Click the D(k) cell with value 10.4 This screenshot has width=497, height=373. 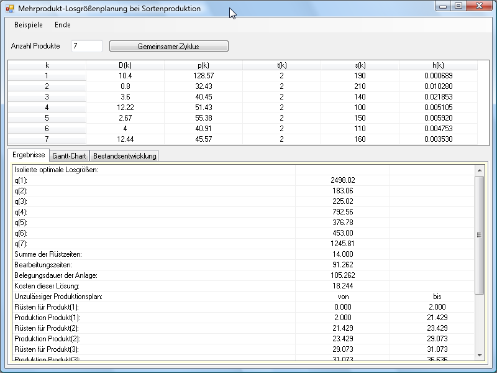point(125,76)
